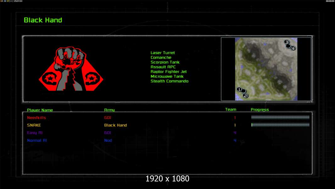
Task: Select start position marker 4 on minimap
Action: 293,48
